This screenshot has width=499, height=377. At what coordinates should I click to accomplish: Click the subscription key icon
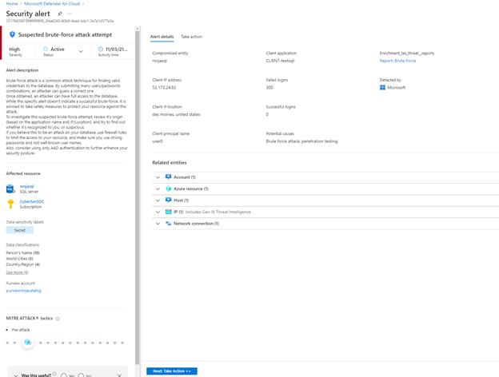pyautogui.click(x=10, y=204)
